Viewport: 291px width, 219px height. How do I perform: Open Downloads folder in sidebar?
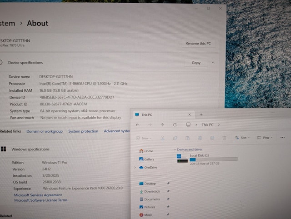(x=150, y=191)
